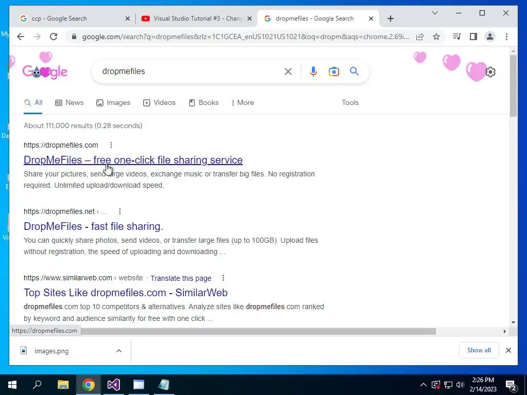This screenshot has width=527, height=395.
Task: Select the Images results tab
Action: pos(113,102)
